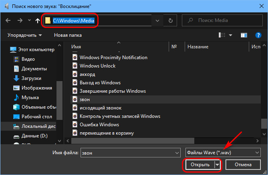Screen dimensions: 268x175
Task: Sort by the № column header
Action: pyautogui.click(x=174, y=46)
